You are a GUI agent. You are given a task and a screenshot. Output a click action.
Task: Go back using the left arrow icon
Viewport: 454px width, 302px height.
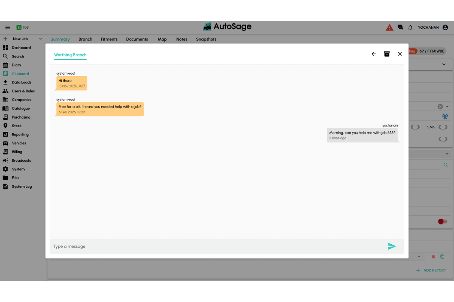(374, 54)
